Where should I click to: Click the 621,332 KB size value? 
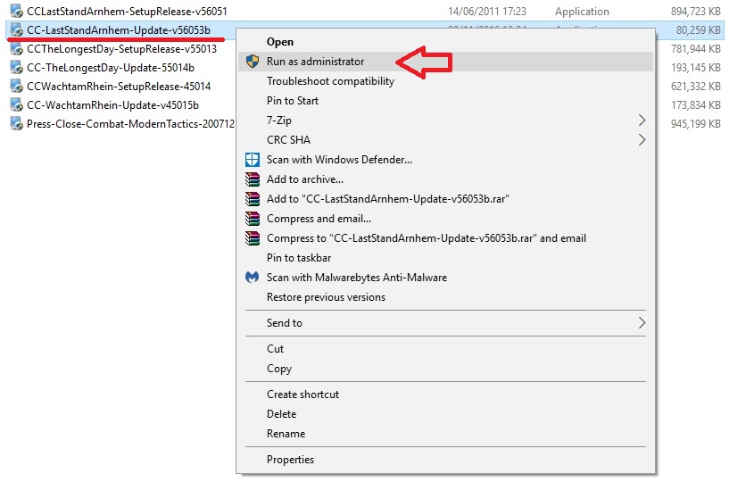coord(695,86)
